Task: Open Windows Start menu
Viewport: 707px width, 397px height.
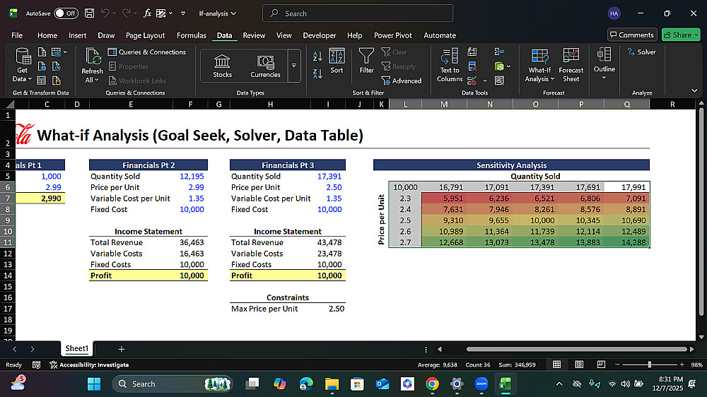Action: click(x=94, y=384)
